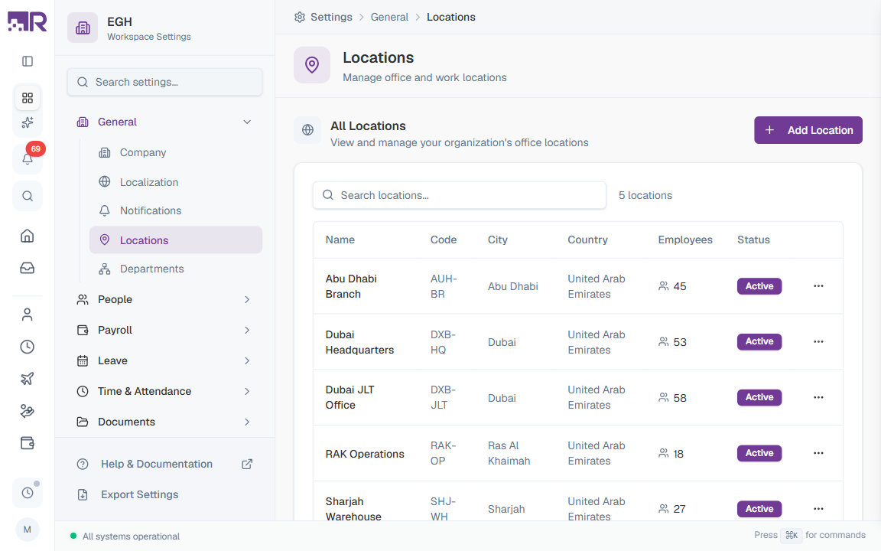Viewport: 881px width, 551px height.
Task: Open the airplane travel icon
Action: [27, 379]
